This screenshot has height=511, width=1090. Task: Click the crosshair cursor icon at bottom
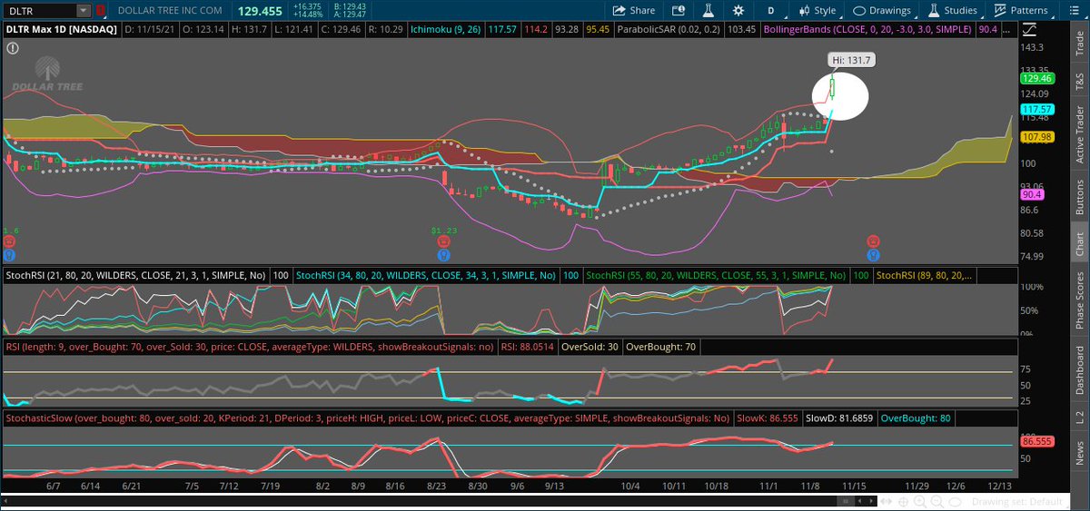903,502
